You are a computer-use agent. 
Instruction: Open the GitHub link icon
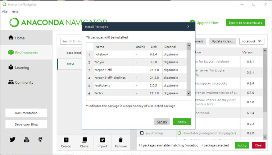pyautogui.click(x=40, y=140)
